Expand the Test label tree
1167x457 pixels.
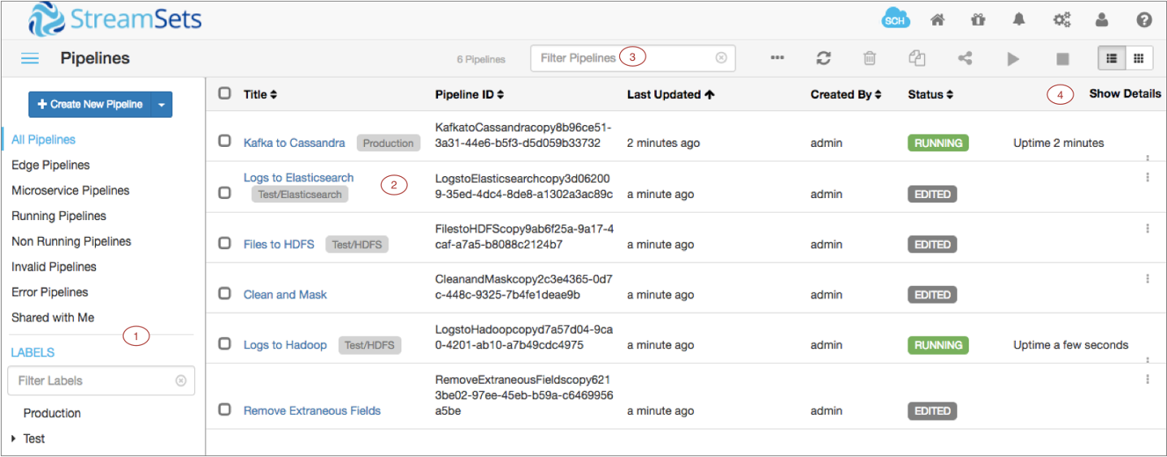point(14,439)
